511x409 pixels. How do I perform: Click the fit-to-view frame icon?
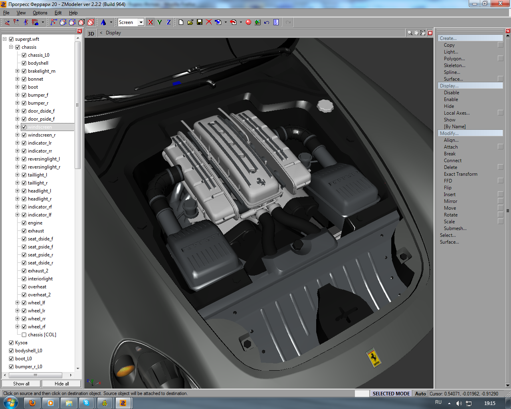(x=423, y=33)
